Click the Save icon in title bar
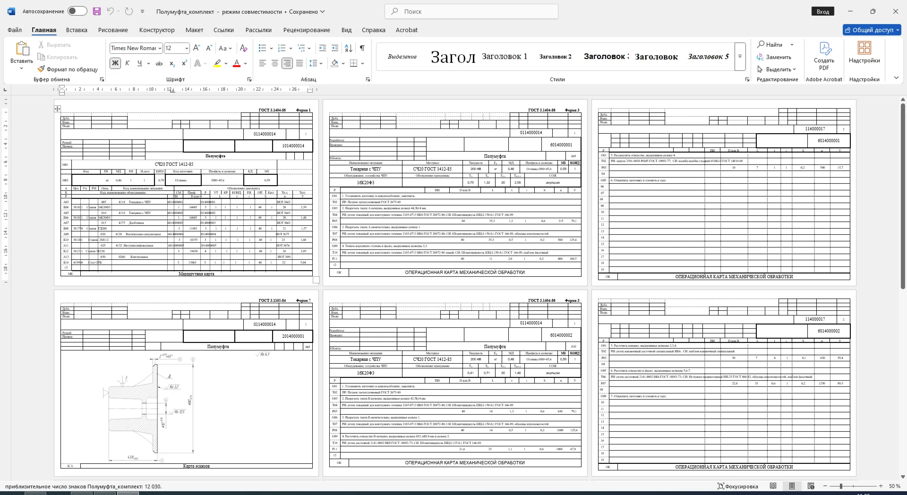The height and width of the screenshot is (495, 907). [97, 11]
